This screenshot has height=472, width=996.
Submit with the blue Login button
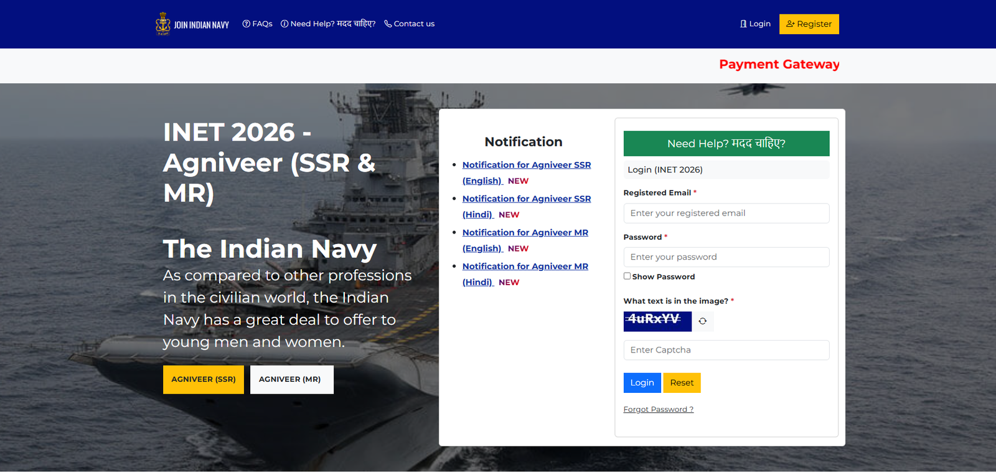tap(642, 383)
